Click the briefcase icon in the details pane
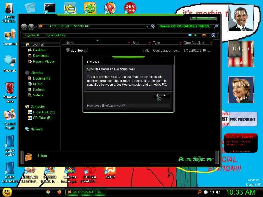The width and height of the screenshot is (263, 197). (28, 157)
